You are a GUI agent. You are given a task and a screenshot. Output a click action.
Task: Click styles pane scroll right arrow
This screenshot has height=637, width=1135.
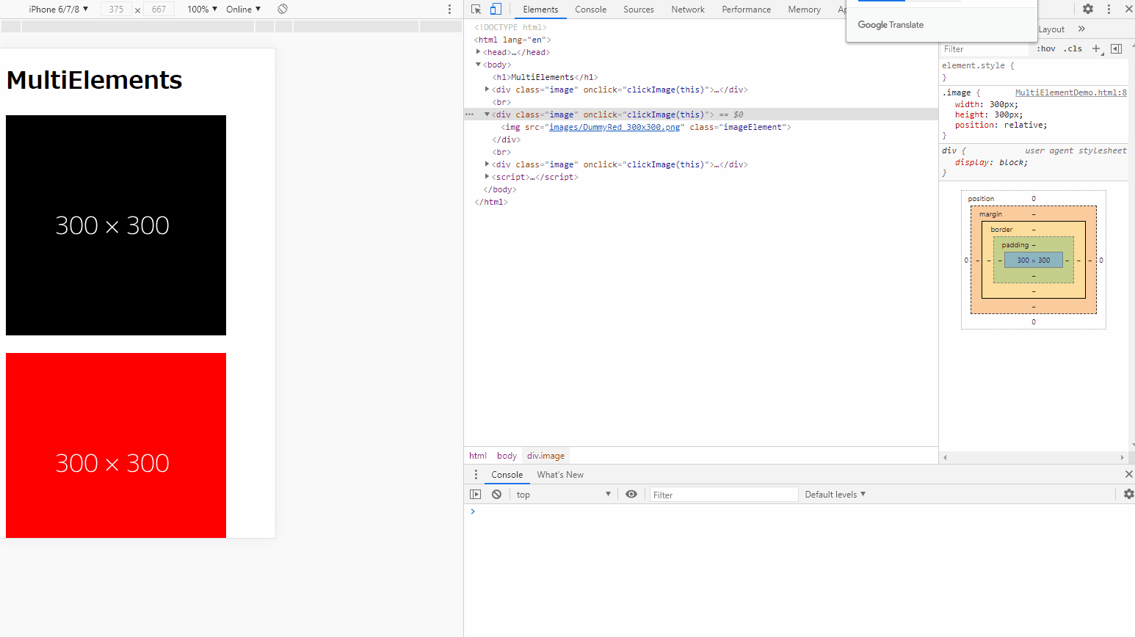pyautogui.click(x=1122, y=456)
